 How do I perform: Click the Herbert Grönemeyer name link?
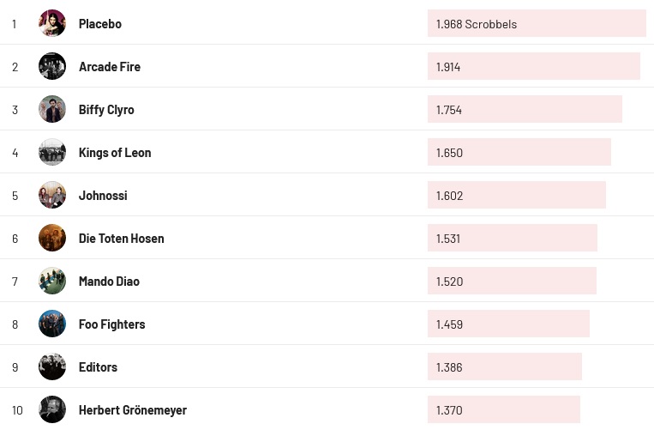tap(133, 410)
